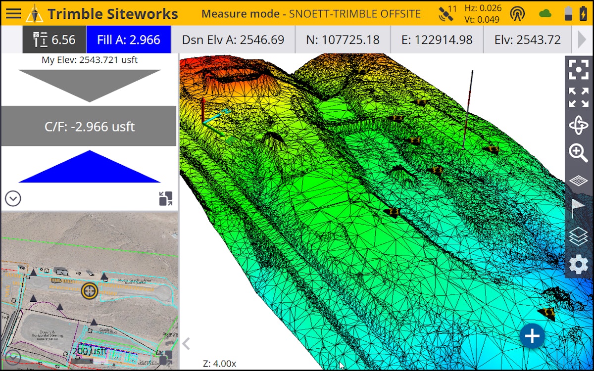Select the Fill A: 2.966 tile
The height and width of the screenshot is (371, 594).
click(130, 39)
